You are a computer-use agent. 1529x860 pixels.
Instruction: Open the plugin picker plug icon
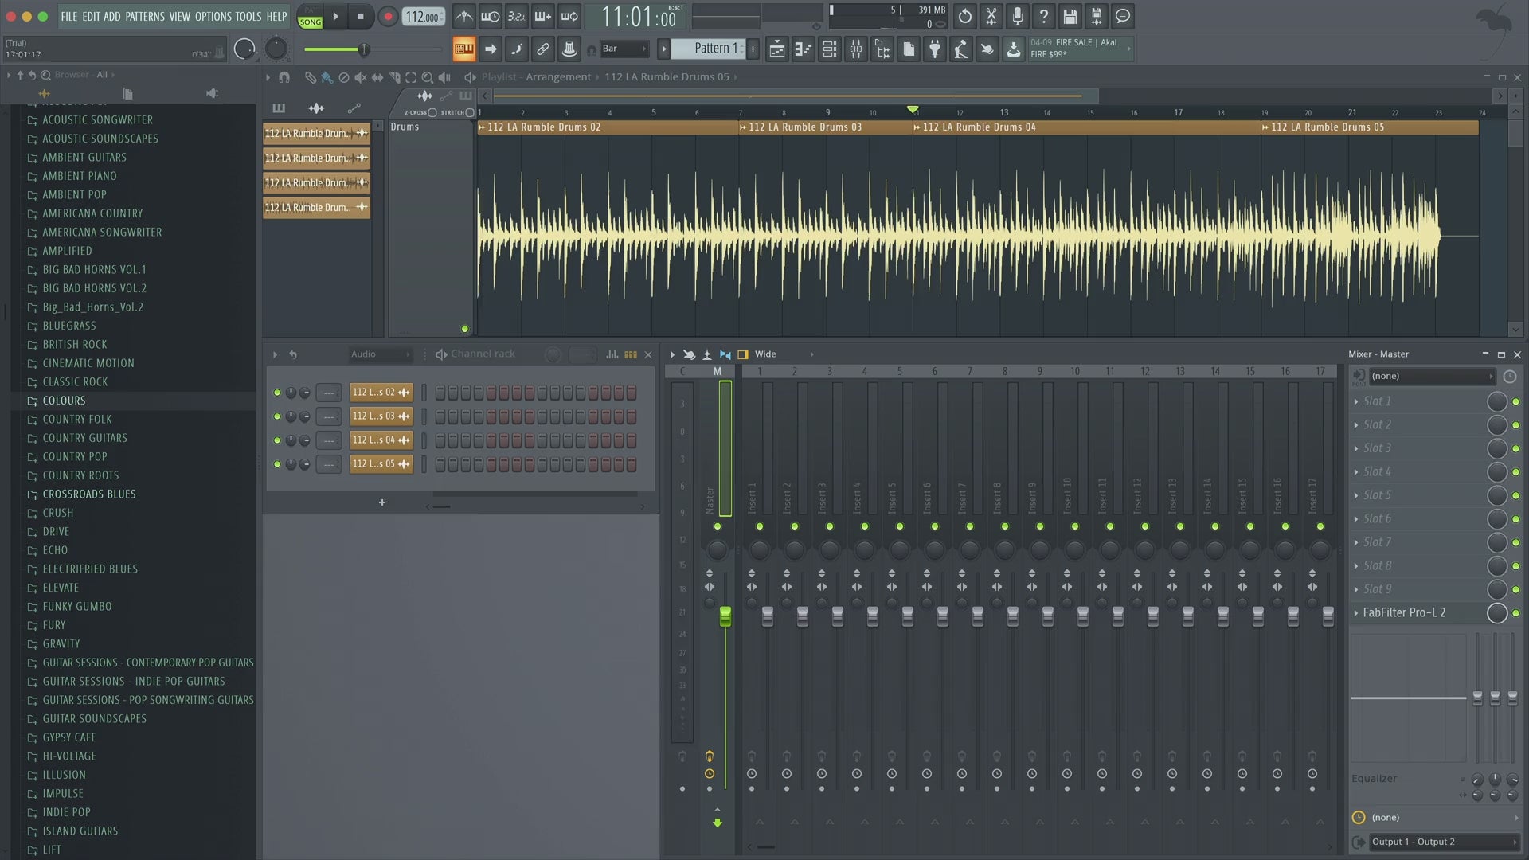point(935,49)
